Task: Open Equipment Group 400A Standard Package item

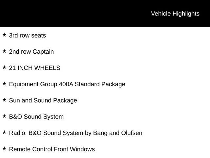Action: click(67, 84)
